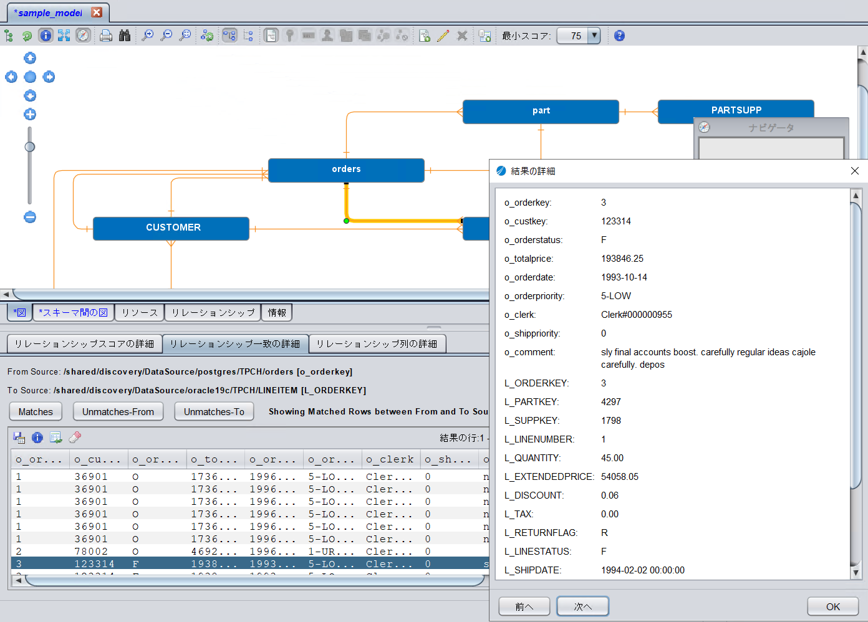Toggle the blue info icon in toolbar
The height and width of the screenshot is (622, 868).
(x=46, y=36)
